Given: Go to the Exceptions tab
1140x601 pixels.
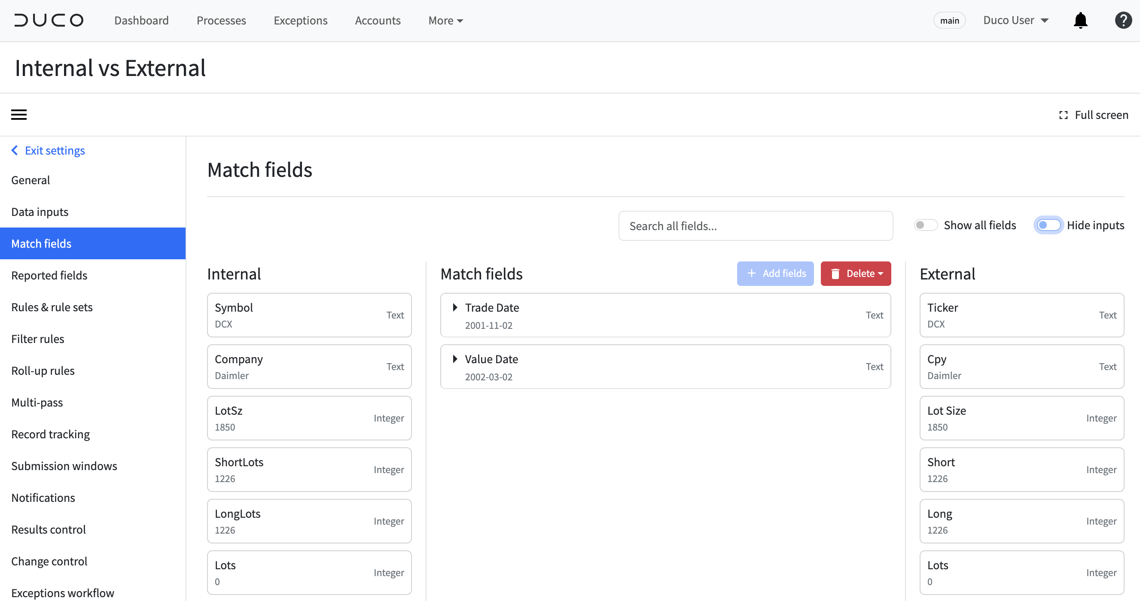Looking at the screenshot, I should pyautogui.click(x=301, y=20).
